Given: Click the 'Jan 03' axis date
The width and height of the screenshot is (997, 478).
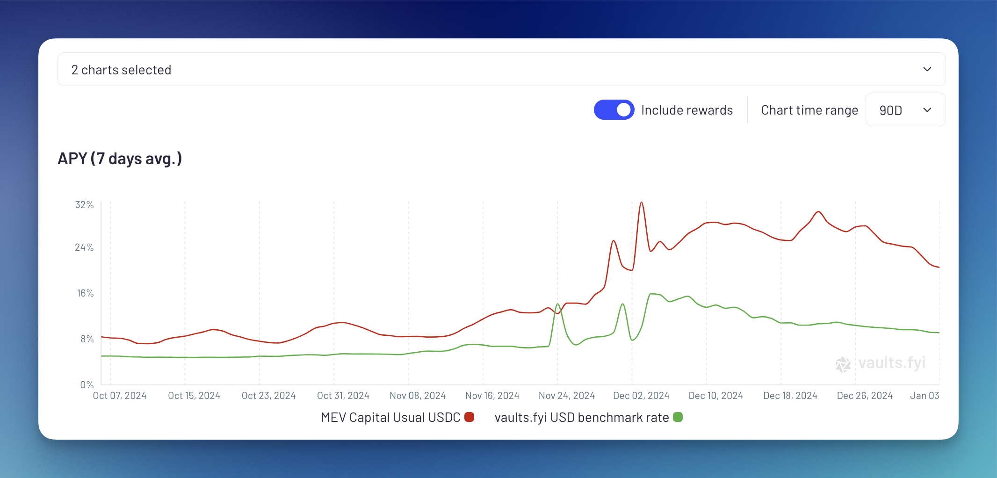Looking at the screenshot, I should (925, 396).
